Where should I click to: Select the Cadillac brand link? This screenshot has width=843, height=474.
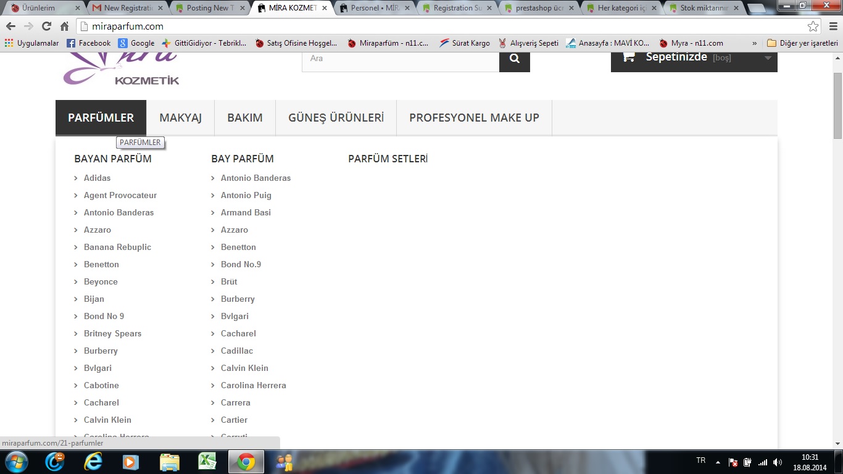[237, 351]
